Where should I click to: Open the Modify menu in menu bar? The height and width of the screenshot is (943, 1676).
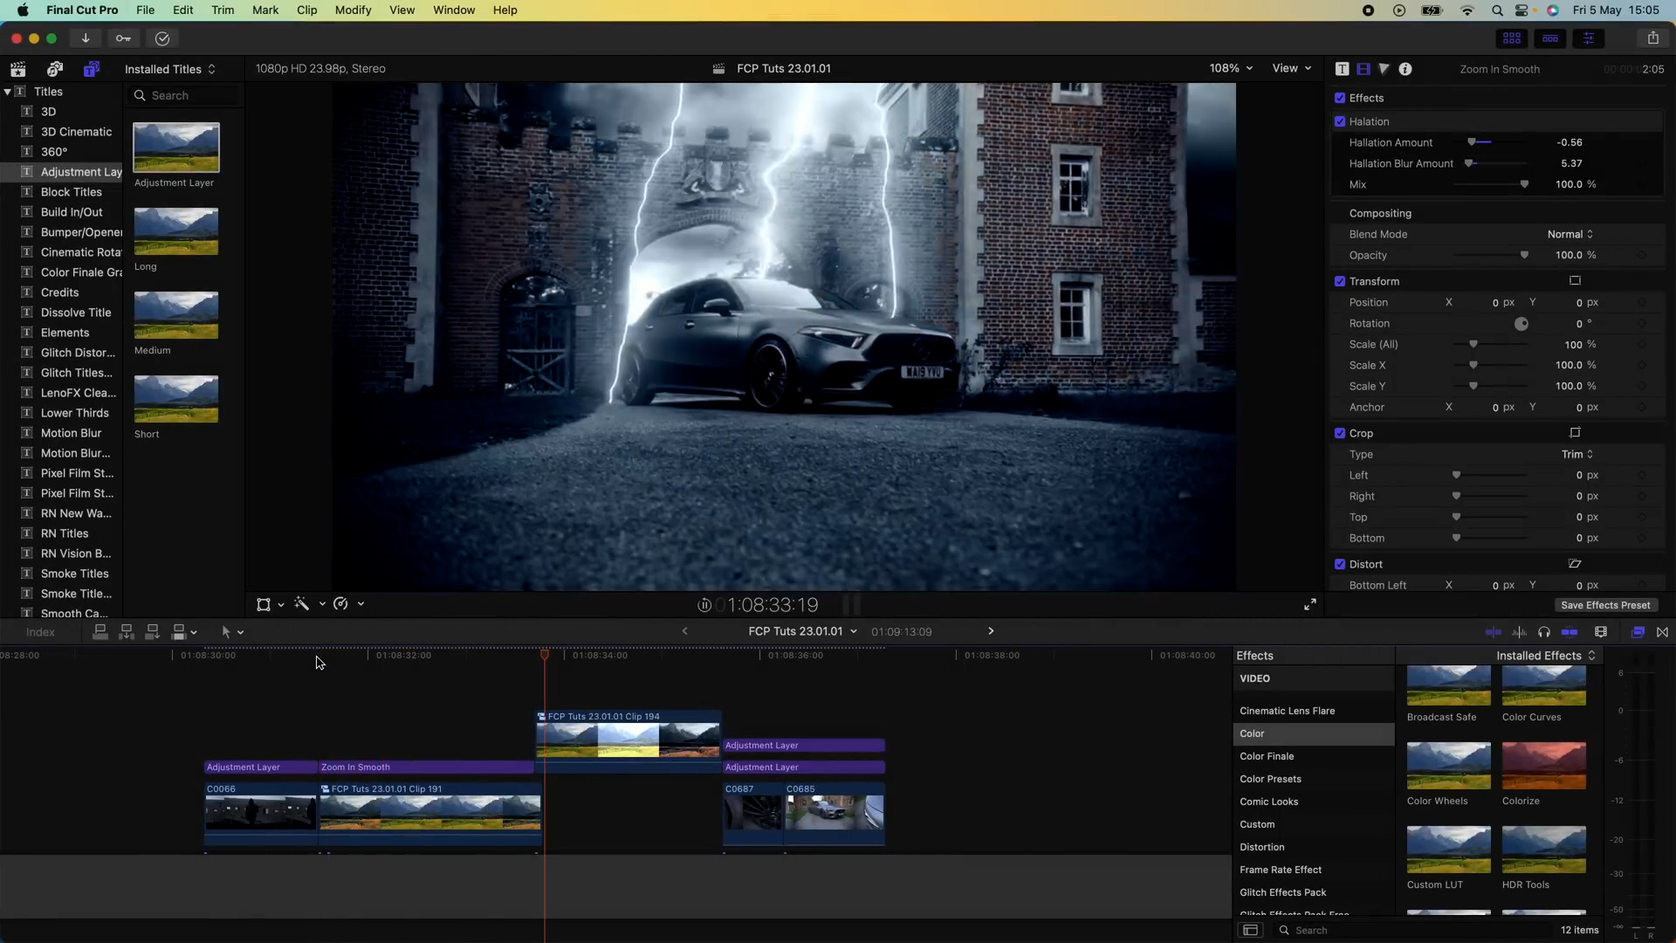(x=353, y=10)
